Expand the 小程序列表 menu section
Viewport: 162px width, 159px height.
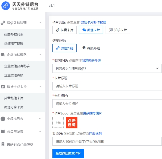pos(40,119)
